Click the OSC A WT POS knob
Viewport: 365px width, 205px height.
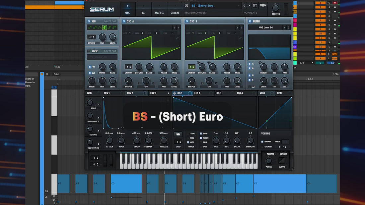point(128,81)
